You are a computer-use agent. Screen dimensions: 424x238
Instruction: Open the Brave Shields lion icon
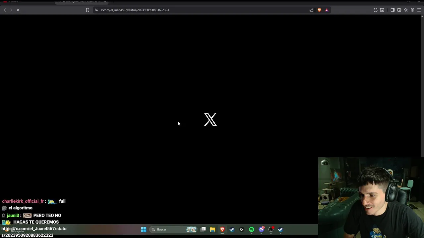(x=319, y=10)
